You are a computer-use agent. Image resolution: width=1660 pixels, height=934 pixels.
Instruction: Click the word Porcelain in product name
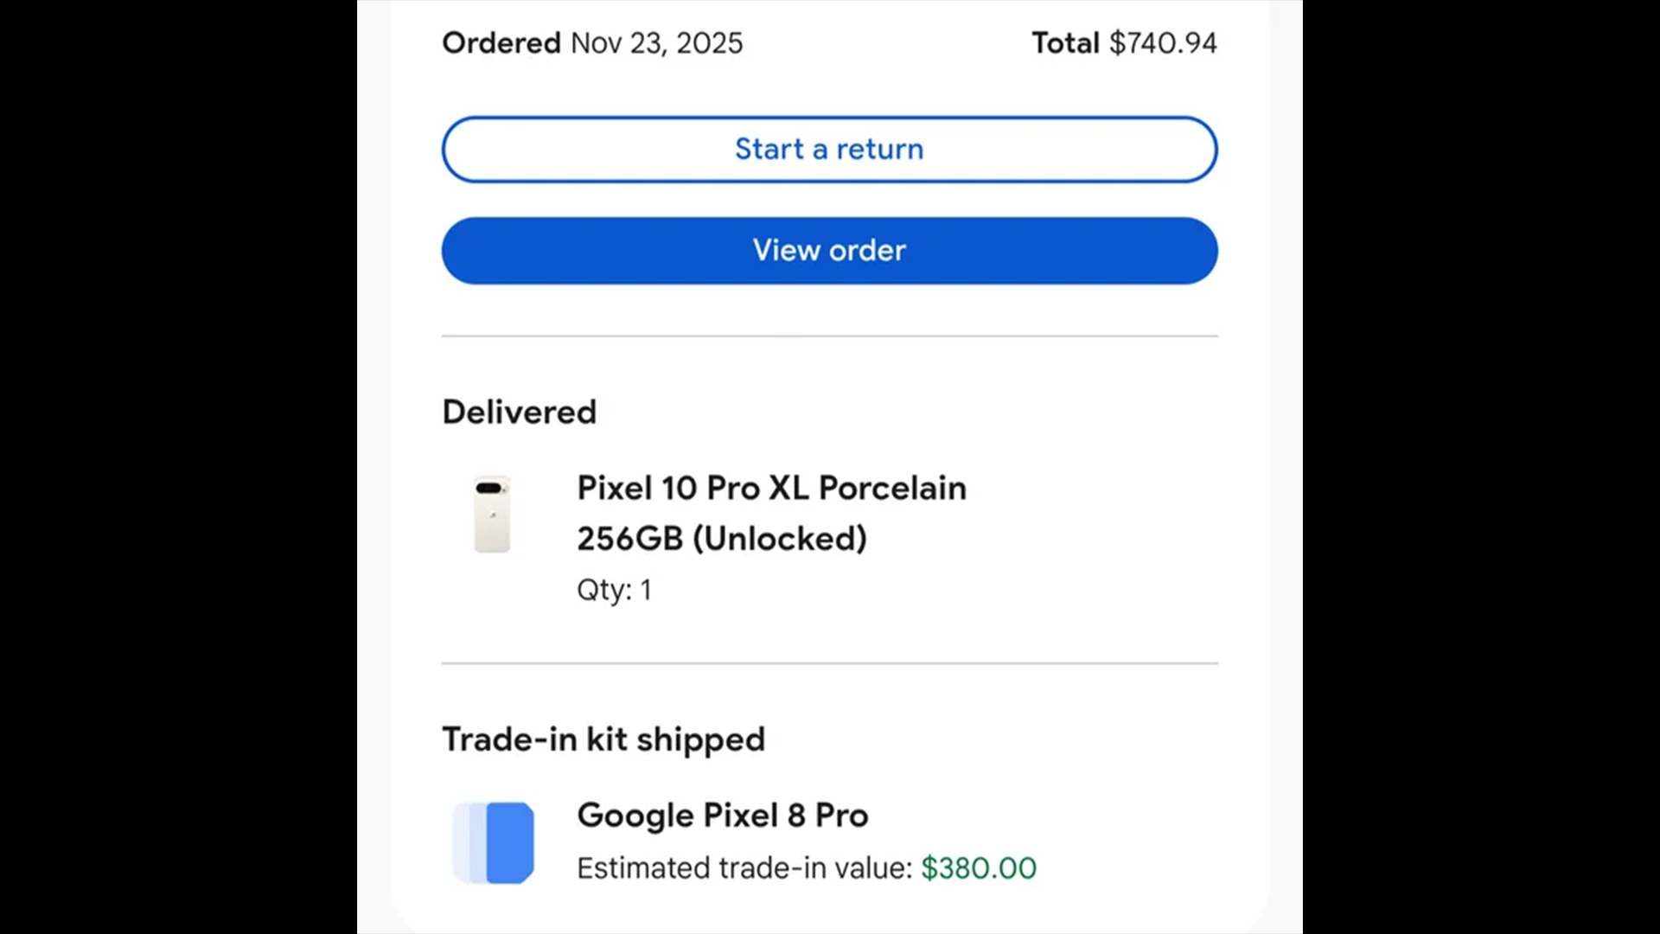point(892,489)
